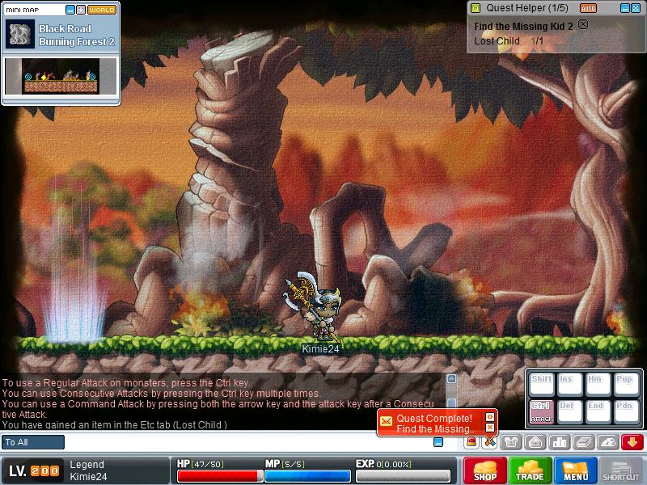Image resolution: width=647 pixels, height=485 pixels.
Task: Collapse the mini map with minus button
Action: coord(70,10)
